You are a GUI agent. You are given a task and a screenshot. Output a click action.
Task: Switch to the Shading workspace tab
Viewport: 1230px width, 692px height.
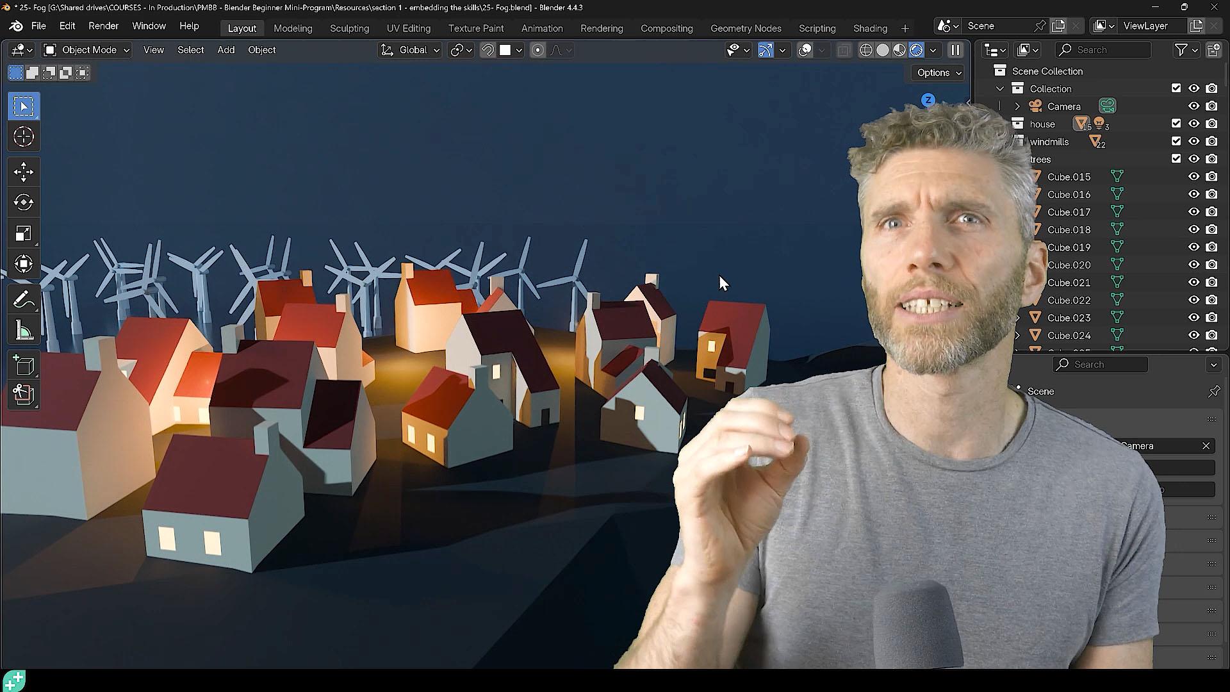pos(870,28)
